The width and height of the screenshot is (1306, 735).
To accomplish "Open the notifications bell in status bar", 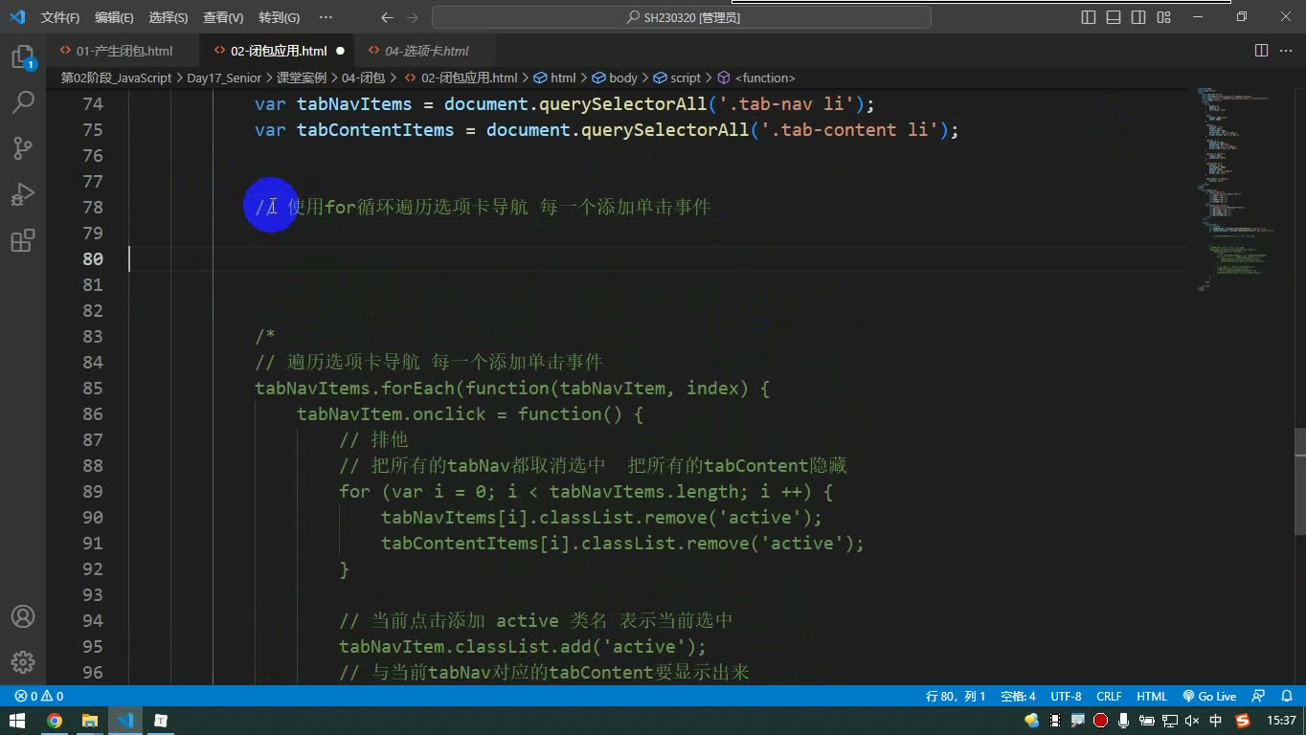I will [1285, 696].
